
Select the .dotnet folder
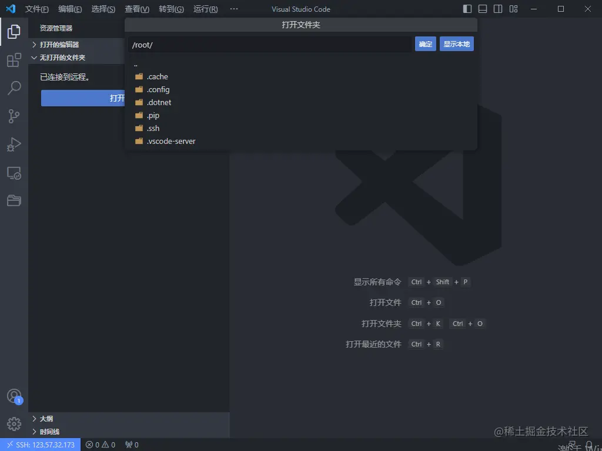(x=301, y=102)
